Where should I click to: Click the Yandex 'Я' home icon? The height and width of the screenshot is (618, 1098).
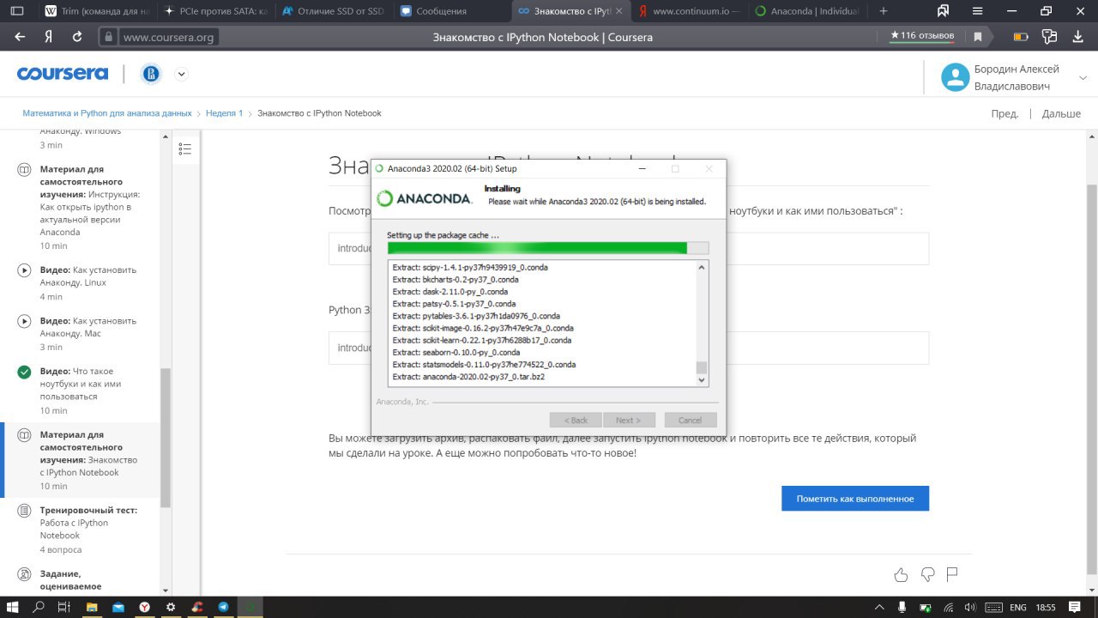pyautogui.click(x=49, y=37)
